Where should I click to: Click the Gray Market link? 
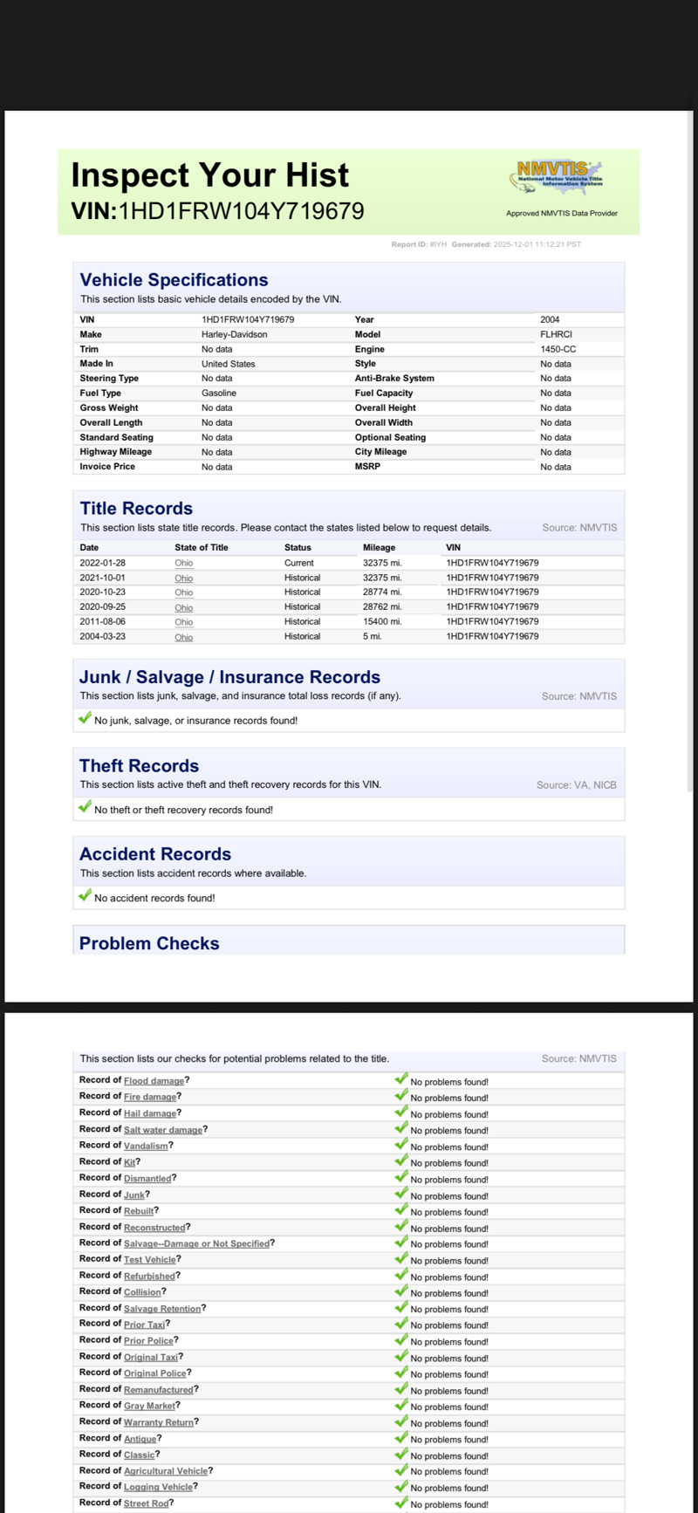(149, 1406)
